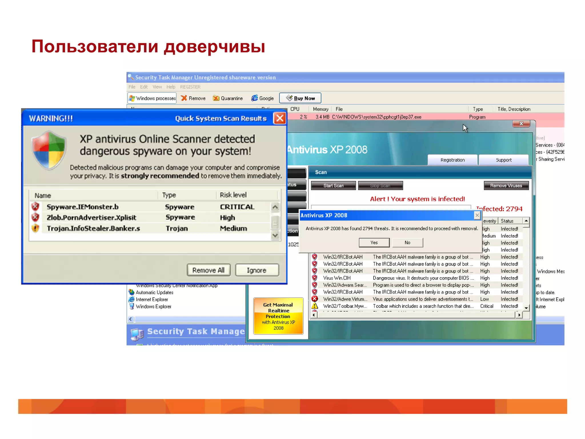Select Windows Explorer in the process list
Image resolution: width=585 pixels, height=439 pixels.
154,307
